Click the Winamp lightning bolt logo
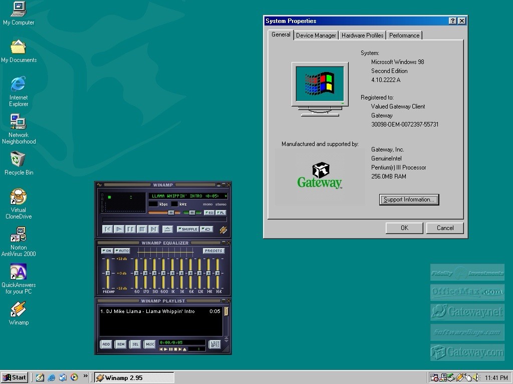Image resolution: width=513 pixels, height=384 pixels. tap(223, 229)
